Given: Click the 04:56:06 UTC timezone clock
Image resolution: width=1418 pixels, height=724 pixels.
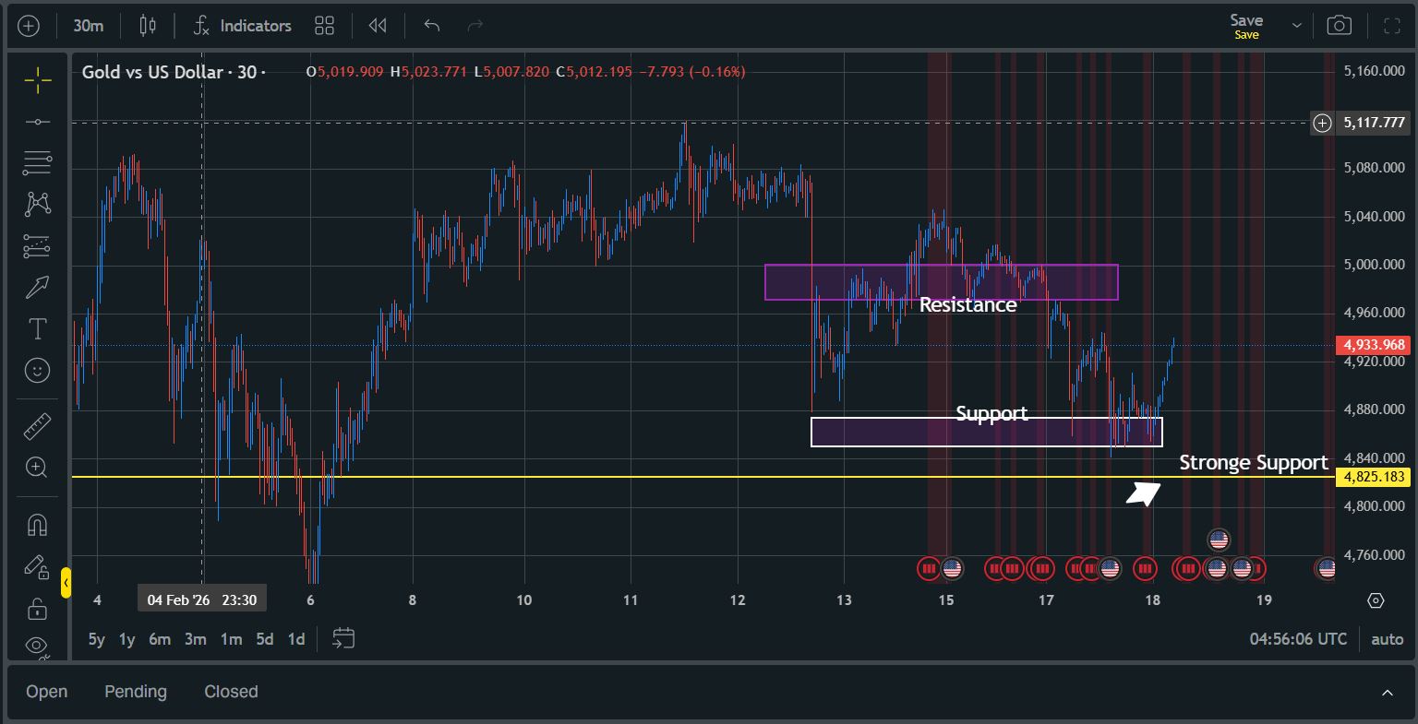Looking at the screenshot, I should click(1298, 639).
